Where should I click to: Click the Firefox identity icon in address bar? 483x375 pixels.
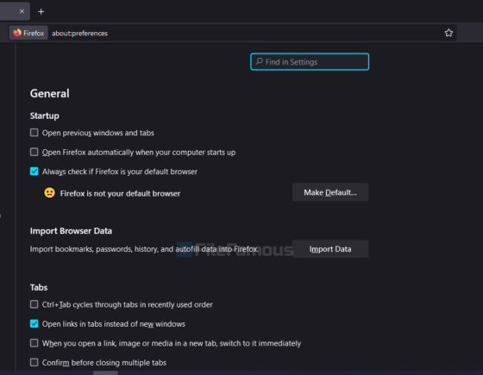(x=17, y=33)
